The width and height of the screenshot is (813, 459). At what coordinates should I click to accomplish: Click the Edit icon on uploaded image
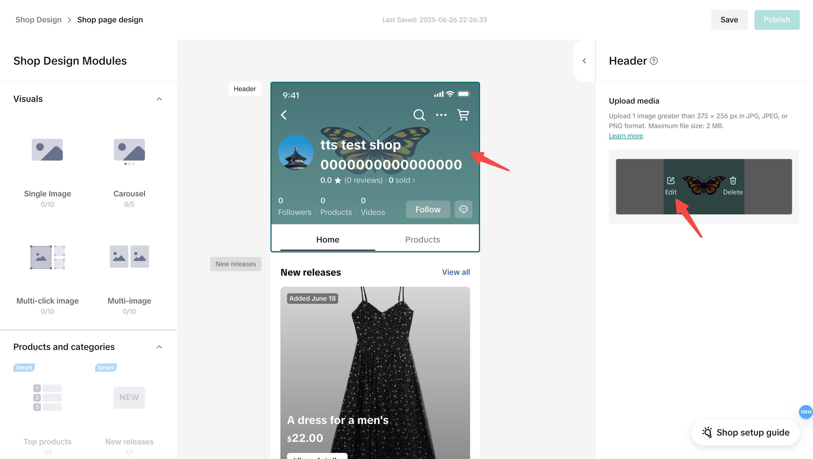coord(671,181)
